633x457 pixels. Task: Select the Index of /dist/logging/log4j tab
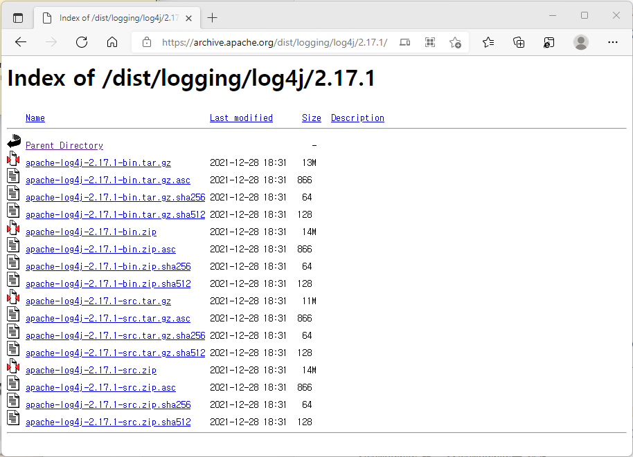(x=118, y=18)
